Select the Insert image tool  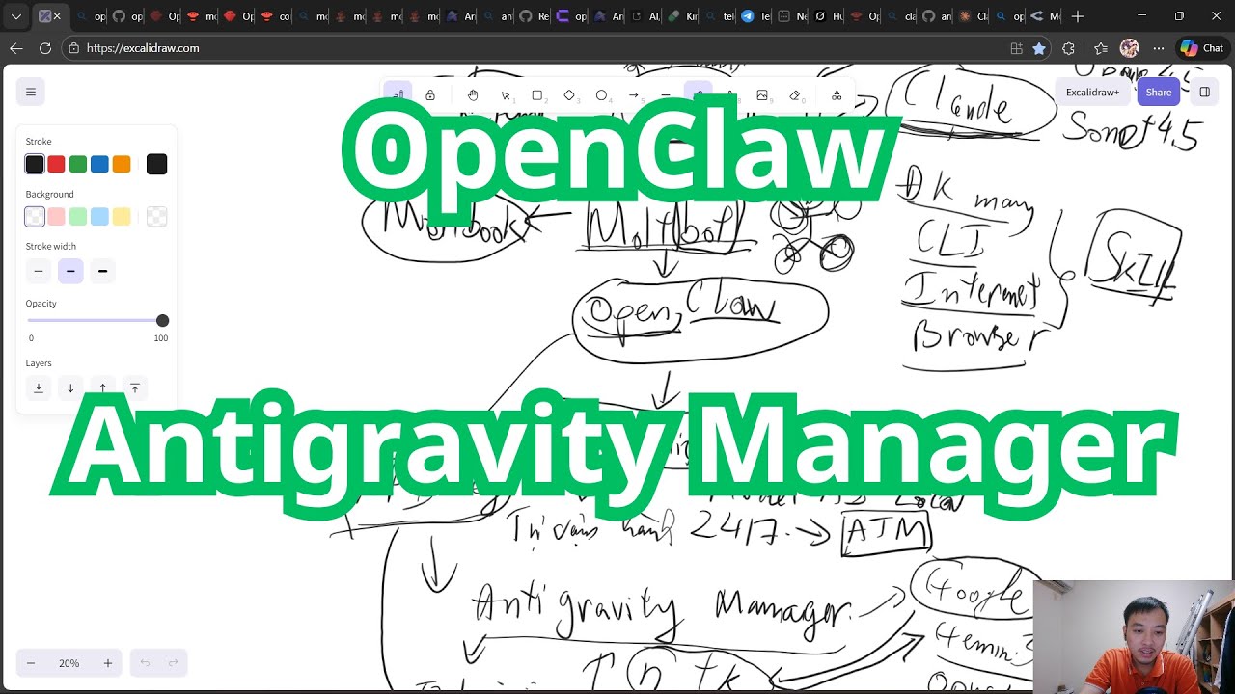point(762,95)
